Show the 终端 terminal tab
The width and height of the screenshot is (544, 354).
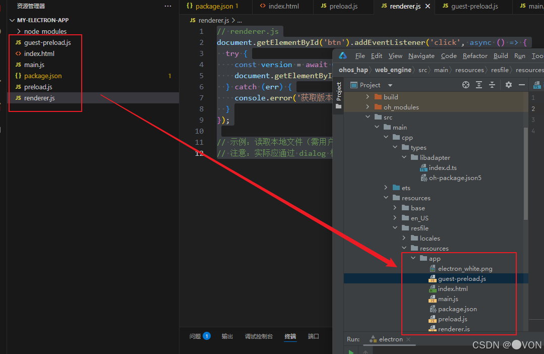tap(290, 336)
